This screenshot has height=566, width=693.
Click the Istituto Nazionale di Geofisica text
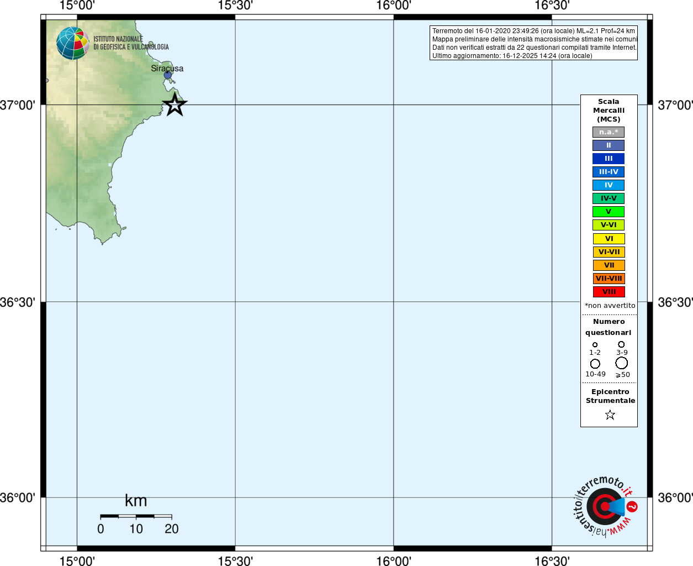[131, 43]
